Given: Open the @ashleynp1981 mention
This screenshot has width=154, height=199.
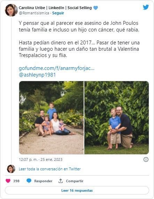Looking at the screenshot, I should pos(37,75).
